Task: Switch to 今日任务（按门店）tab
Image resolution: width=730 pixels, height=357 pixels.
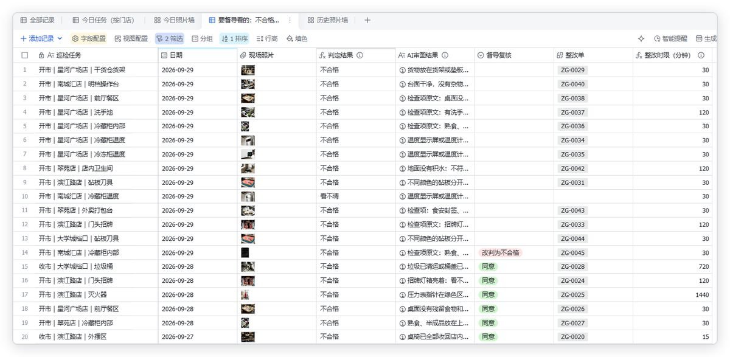Action: point(104,20)
